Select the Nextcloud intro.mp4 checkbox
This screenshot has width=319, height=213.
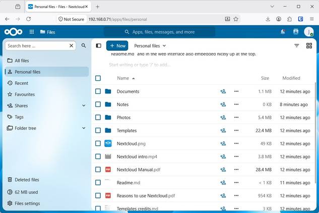[x=98, y=156]
